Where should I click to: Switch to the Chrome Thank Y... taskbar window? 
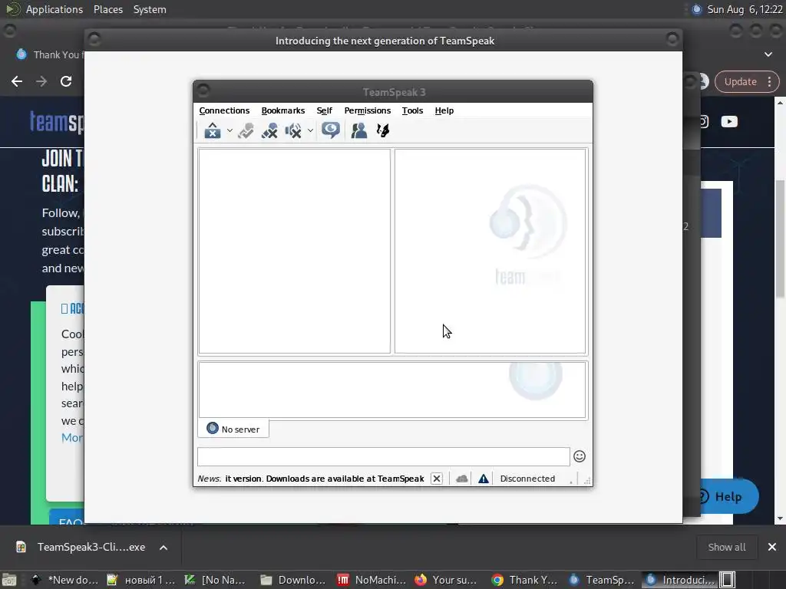[x=524, y=580]
